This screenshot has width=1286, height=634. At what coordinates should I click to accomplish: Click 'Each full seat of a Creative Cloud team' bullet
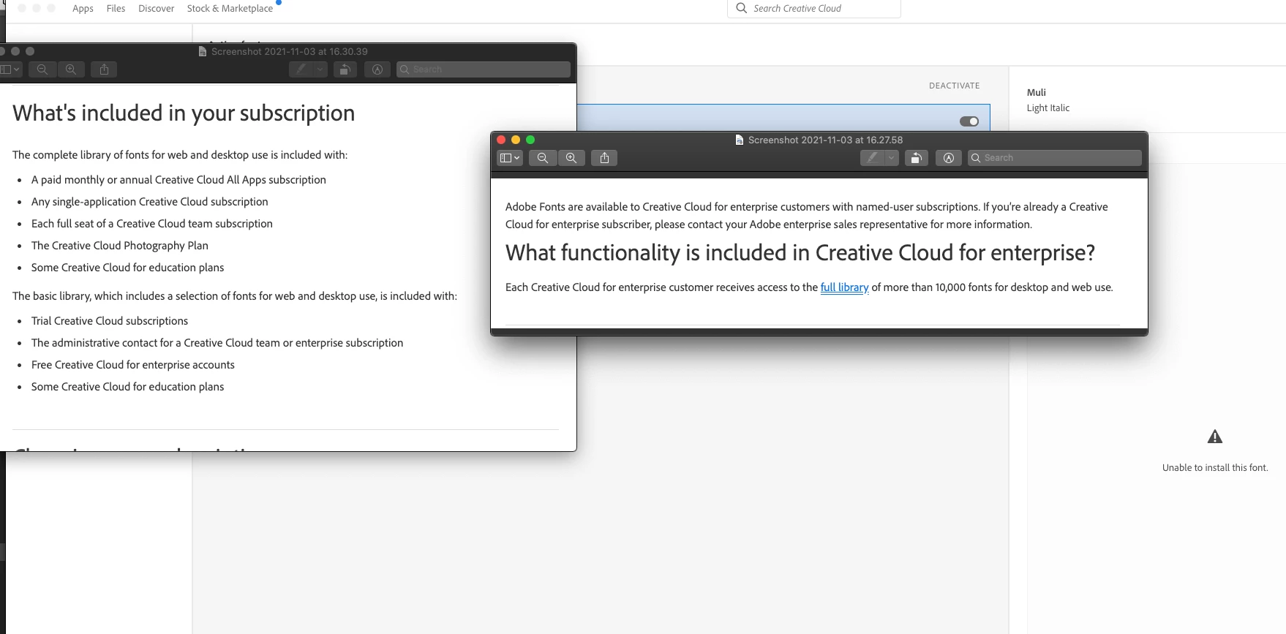tap(152, 224)
